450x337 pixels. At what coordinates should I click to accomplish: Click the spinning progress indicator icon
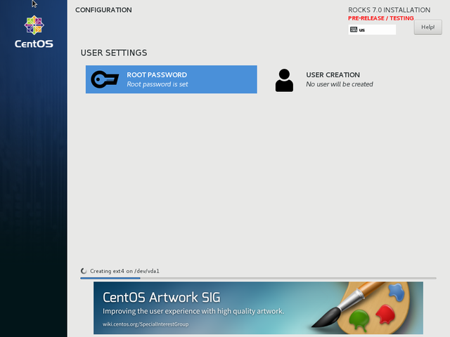pos(84,271)
